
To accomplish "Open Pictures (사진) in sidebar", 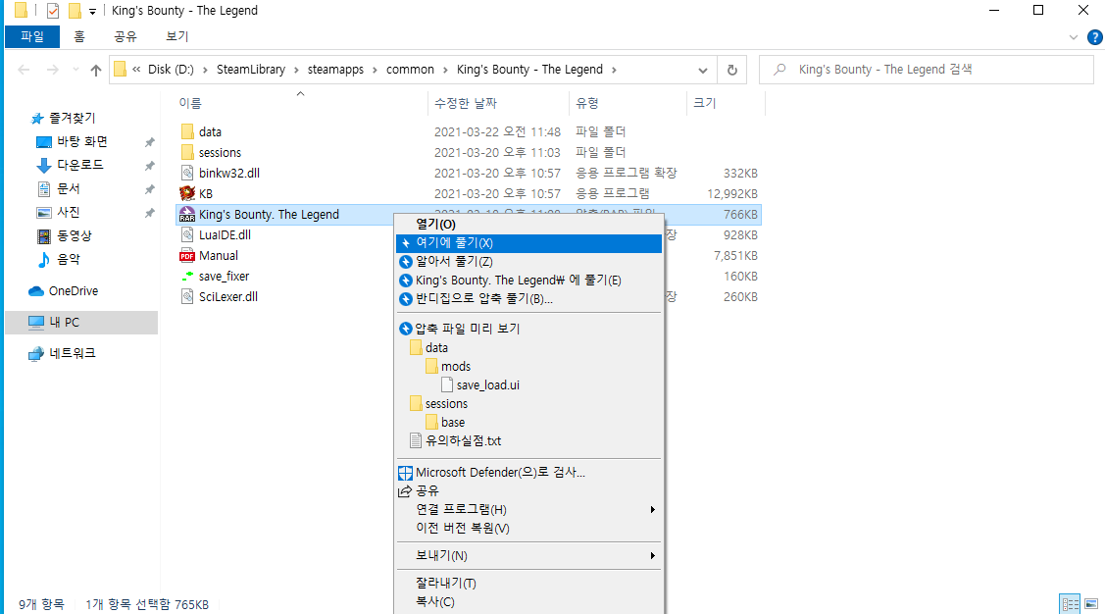I will pos(69,212).
